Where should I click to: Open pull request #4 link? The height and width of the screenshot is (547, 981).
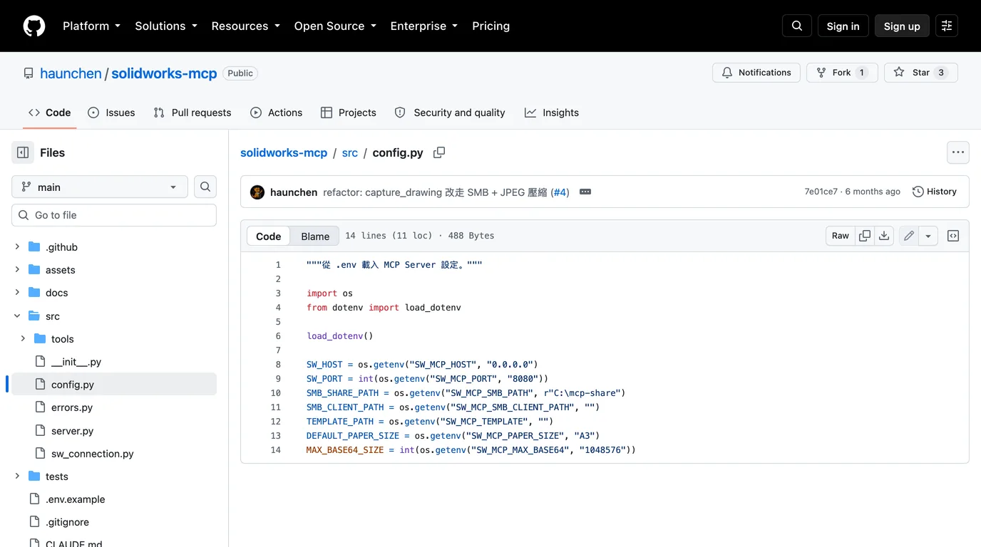(561, 192)
